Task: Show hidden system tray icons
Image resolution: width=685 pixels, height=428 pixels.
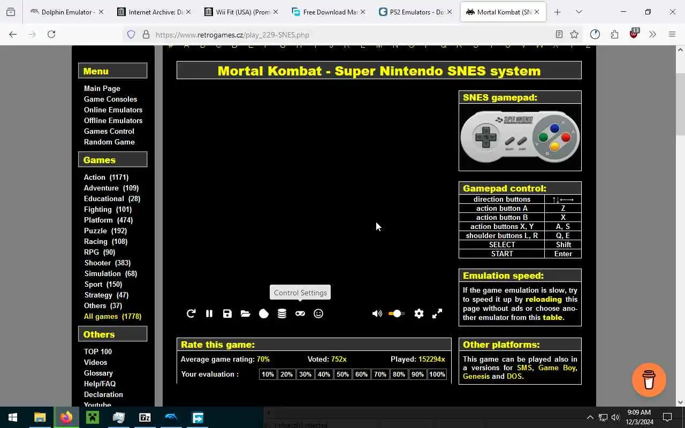Action: point(590,417)
